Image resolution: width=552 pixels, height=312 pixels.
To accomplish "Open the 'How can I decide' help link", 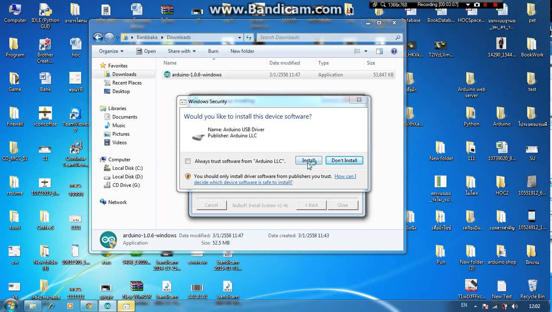I will tap(275, 179).
